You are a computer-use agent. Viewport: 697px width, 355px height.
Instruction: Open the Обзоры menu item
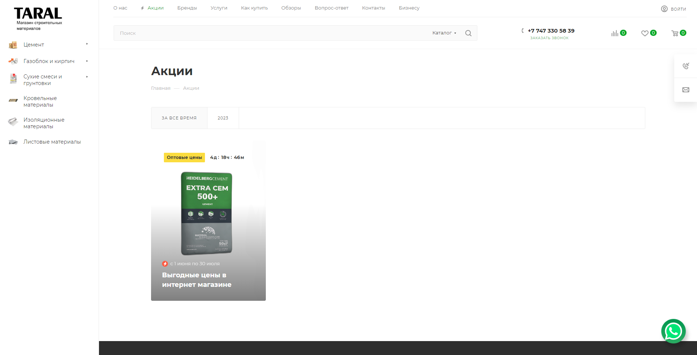(291, 8)
